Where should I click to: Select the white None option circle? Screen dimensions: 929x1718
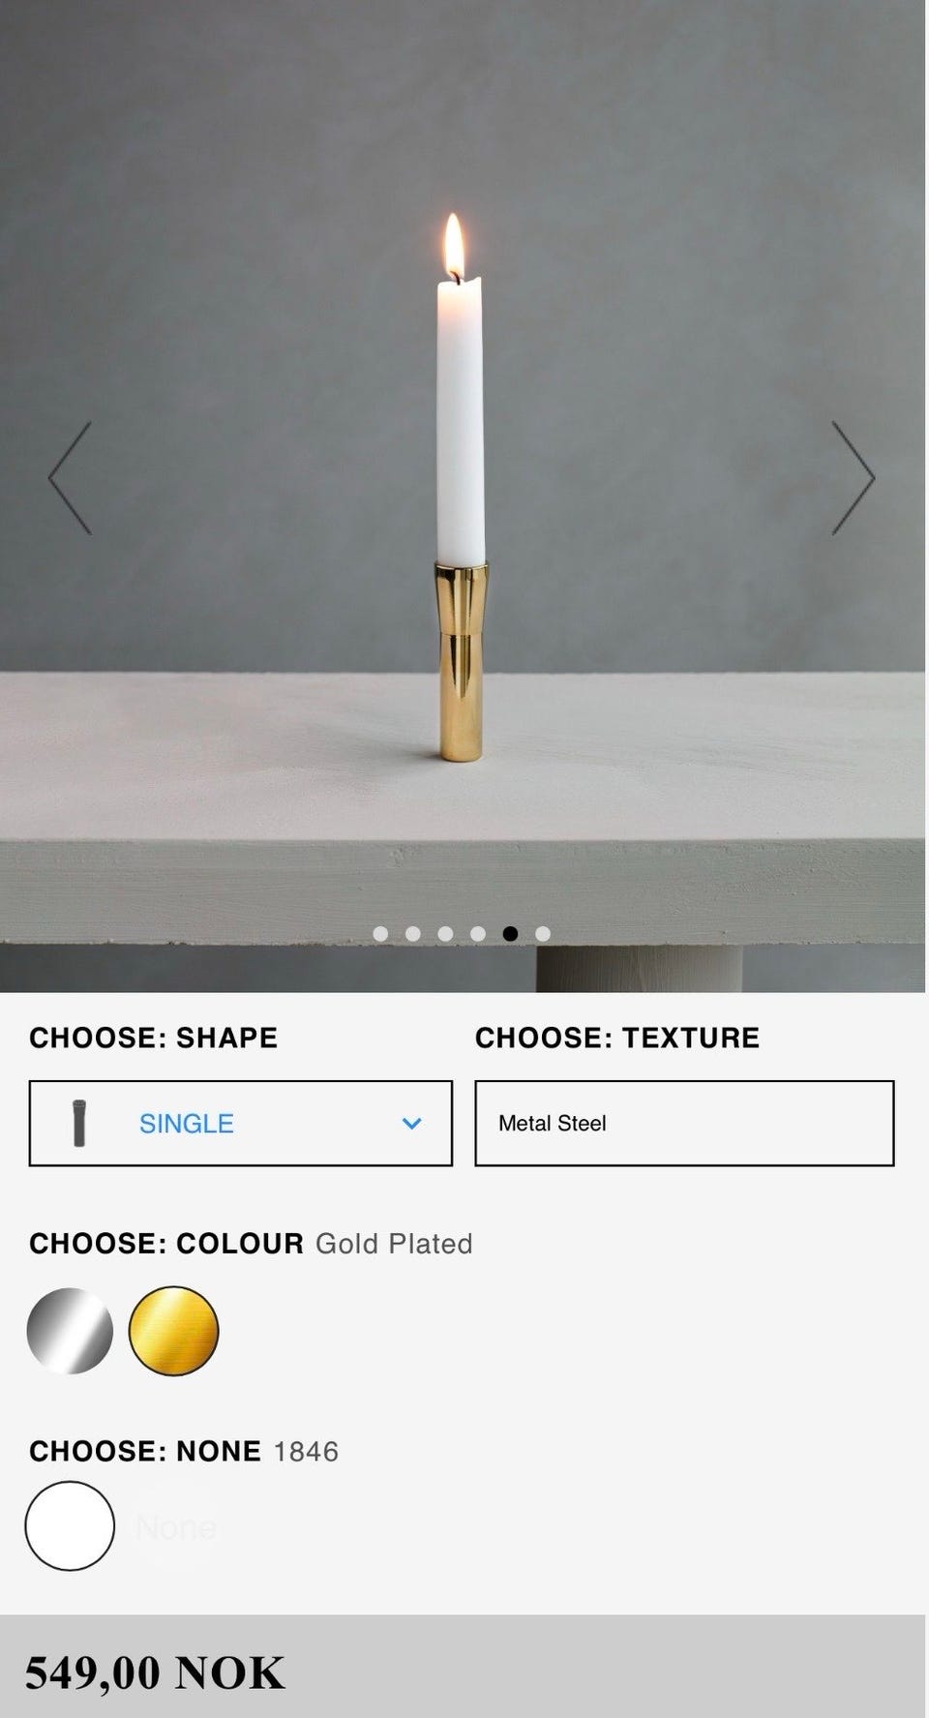tap(70, 1525)
